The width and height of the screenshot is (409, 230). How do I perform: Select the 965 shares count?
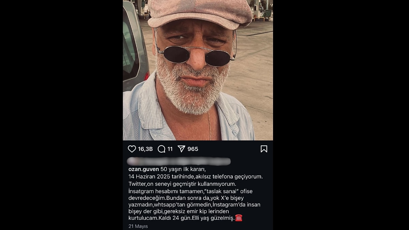click(x=193, y=149)
